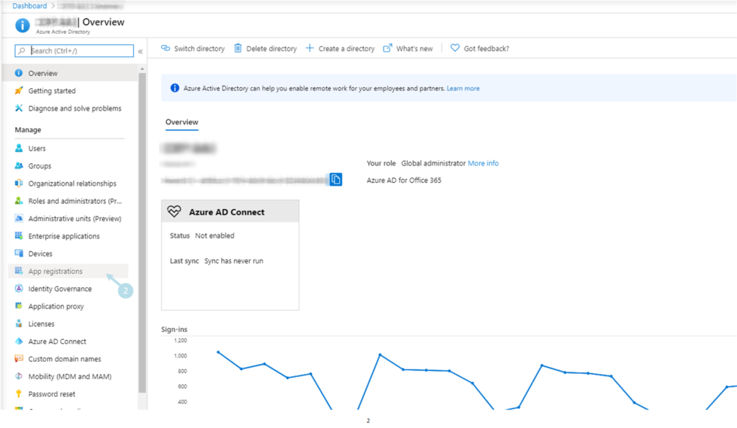
Task: Select the Overview tab
Action: pyautogui.click(x=182, y=123)
